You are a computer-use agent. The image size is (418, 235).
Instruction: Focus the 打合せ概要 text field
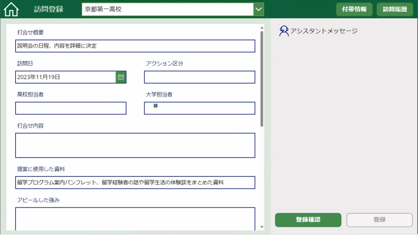click(x=135, y=46)
